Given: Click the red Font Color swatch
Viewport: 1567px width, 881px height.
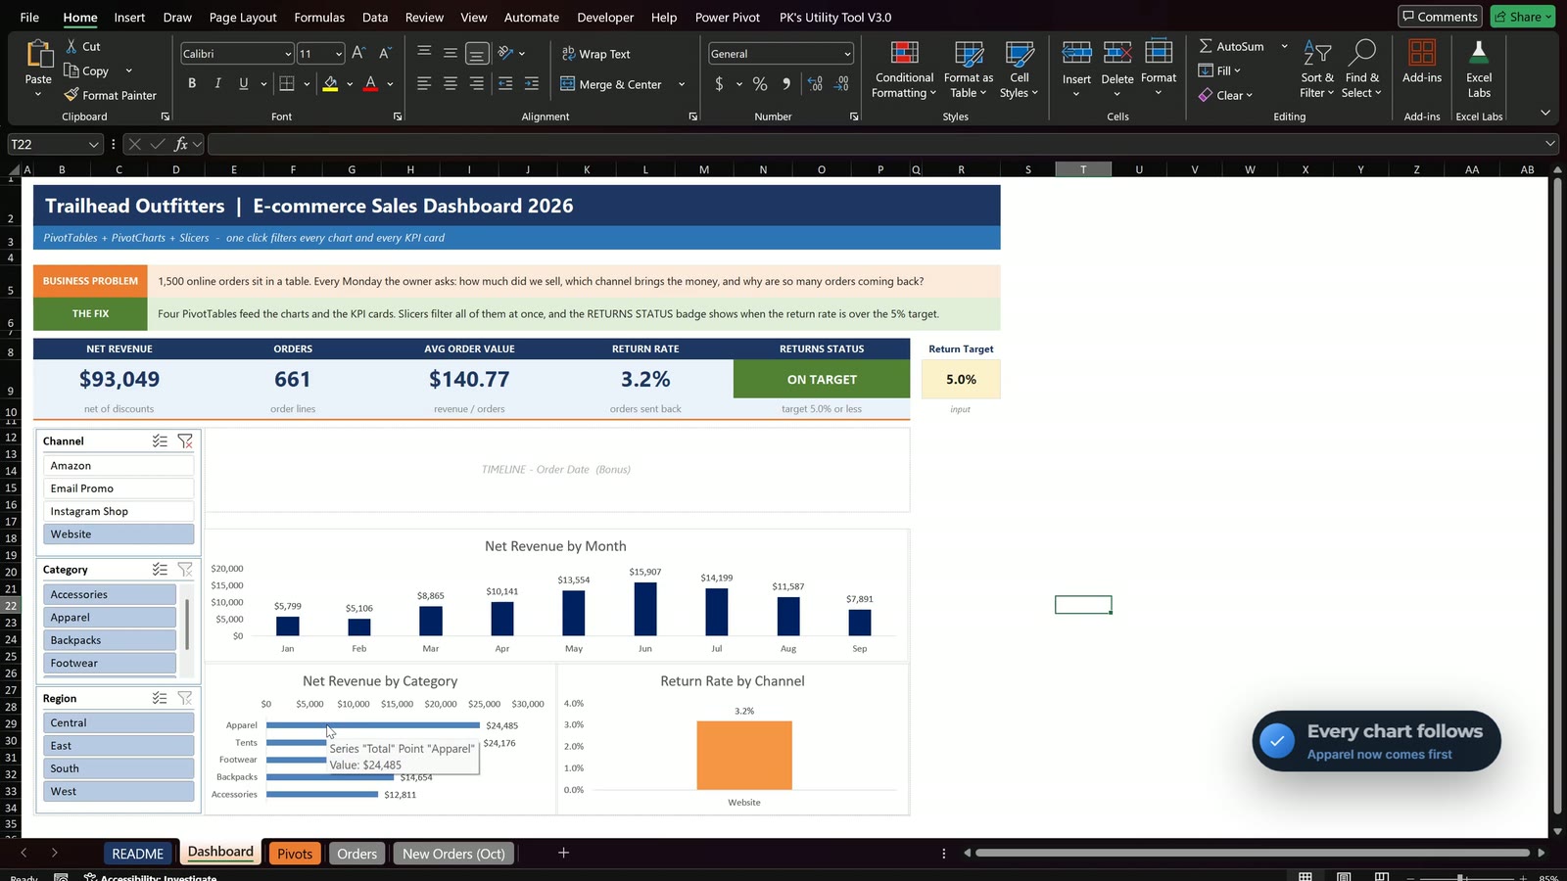Looking at the screenshot, I should point(370,84).
